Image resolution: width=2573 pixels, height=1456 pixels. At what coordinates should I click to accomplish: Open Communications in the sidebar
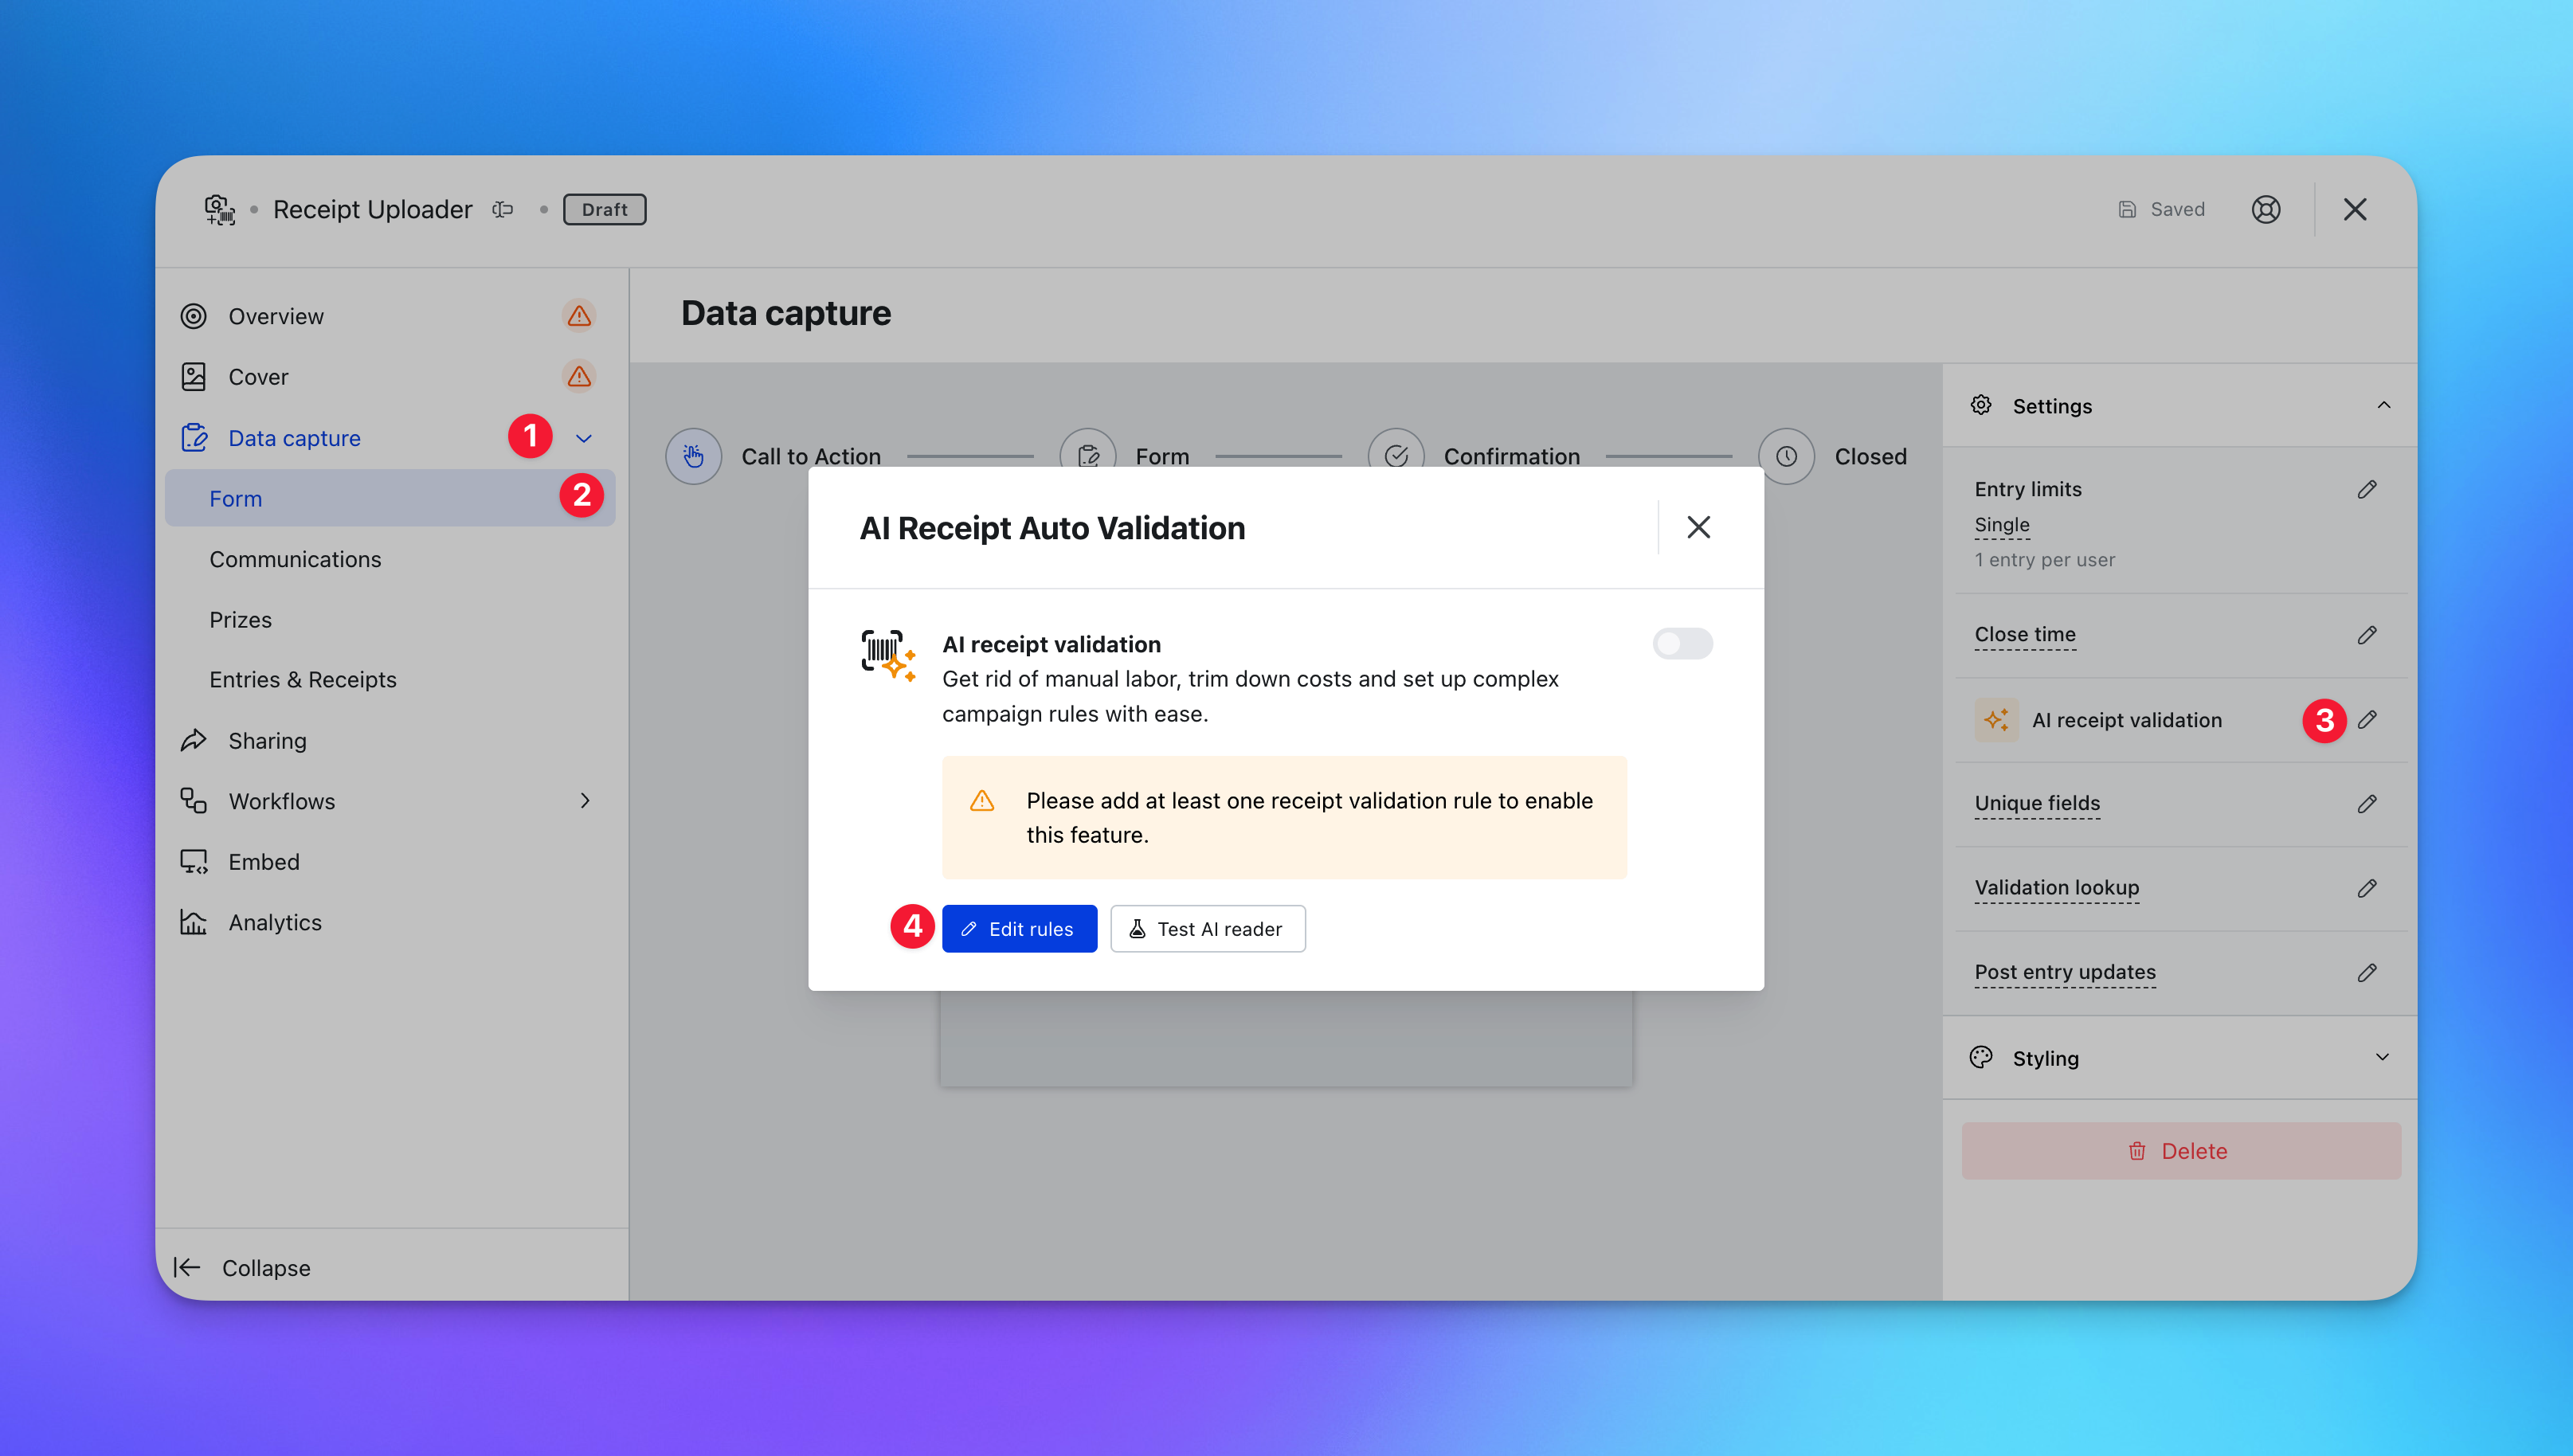point(295,559)
